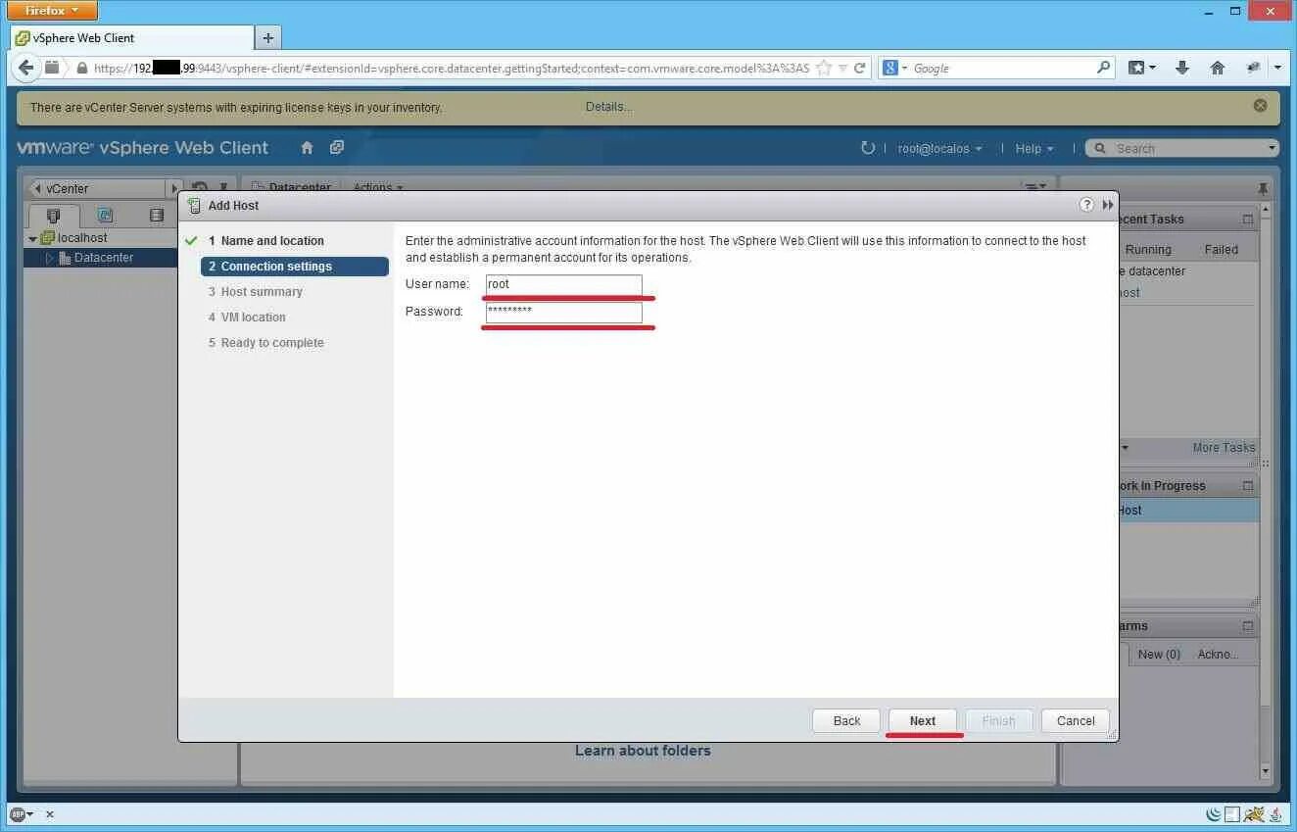
Task: Click the Tomcat cat icon in status bar
Action: (x=1253, y=814)
